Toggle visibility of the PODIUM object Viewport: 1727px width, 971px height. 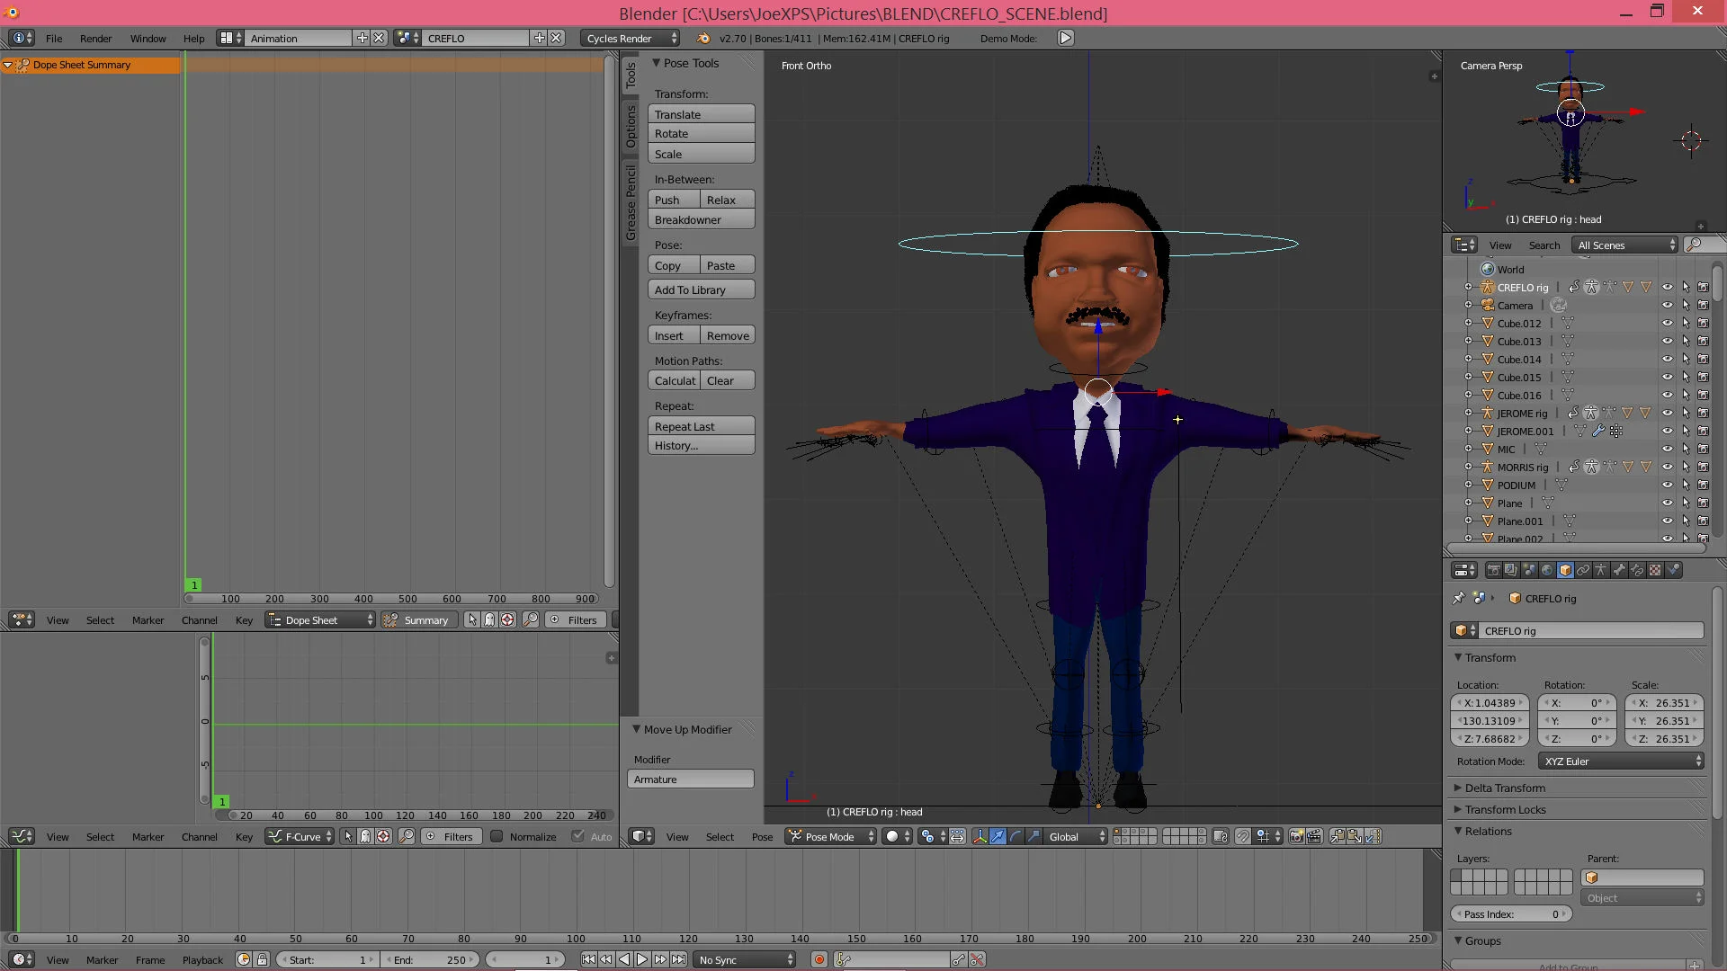pos(1667,485)
